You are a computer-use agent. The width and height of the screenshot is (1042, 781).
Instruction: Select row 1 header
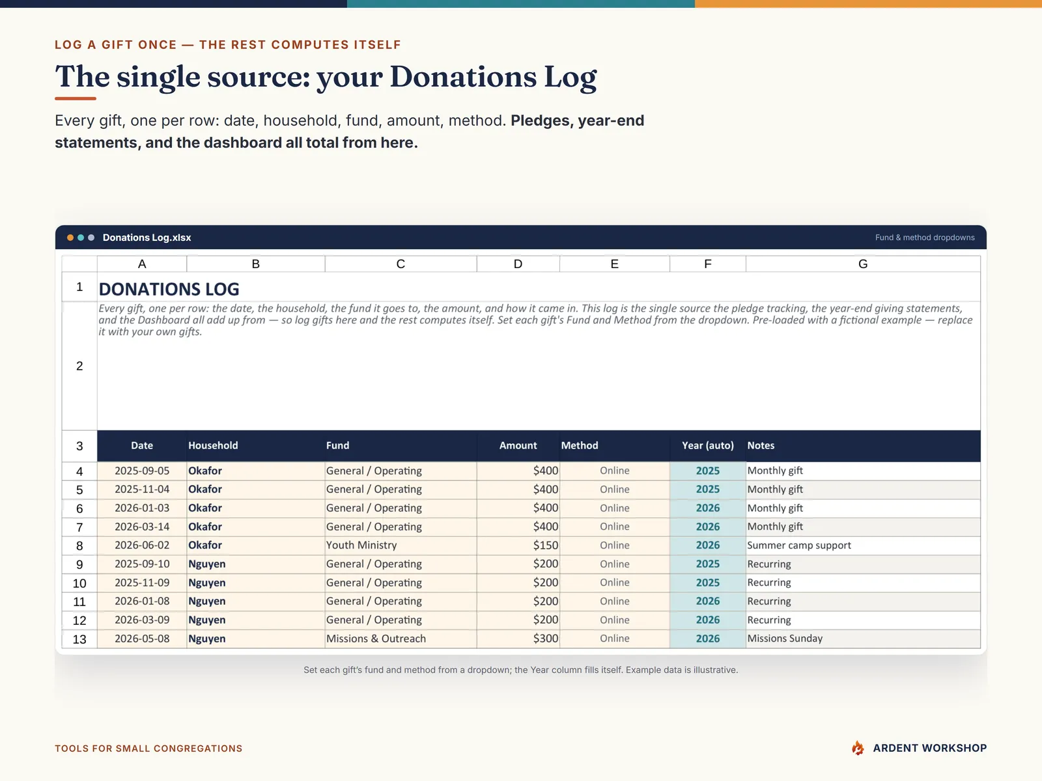(79, 287)
